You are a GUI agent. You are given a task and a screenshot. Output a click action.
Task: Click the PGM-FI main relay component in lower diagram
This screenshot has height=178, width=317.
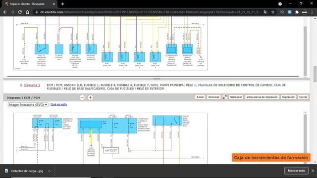tap(167, 121)
